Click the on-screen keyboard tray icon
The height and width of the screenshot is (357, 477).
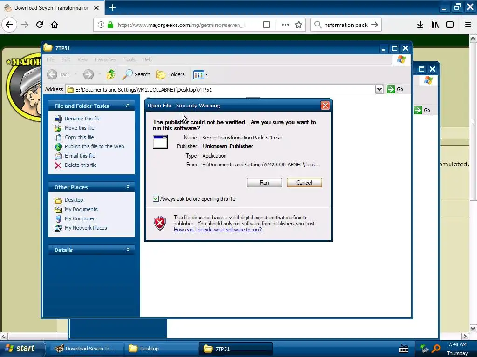point(403,348)
